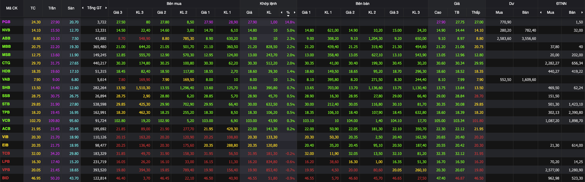Select TPB ticker in list
This screenshot has height=182, width=585.
6,112
